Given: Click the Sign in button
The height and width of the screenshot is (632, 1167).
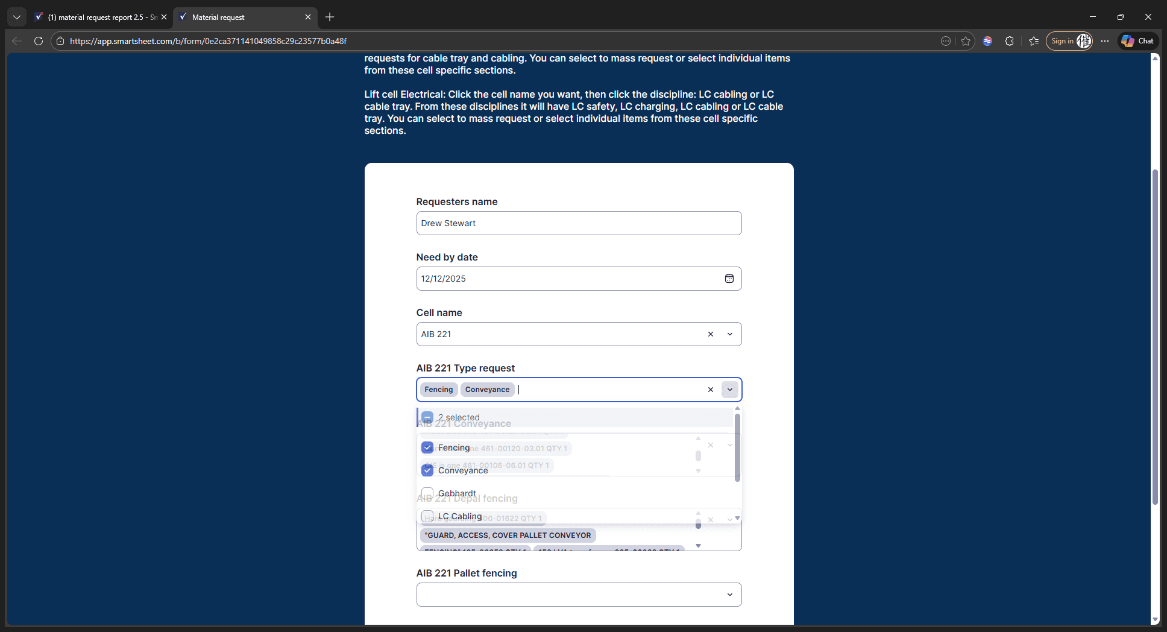Looking at the screenshot, I should point(1069,41).
